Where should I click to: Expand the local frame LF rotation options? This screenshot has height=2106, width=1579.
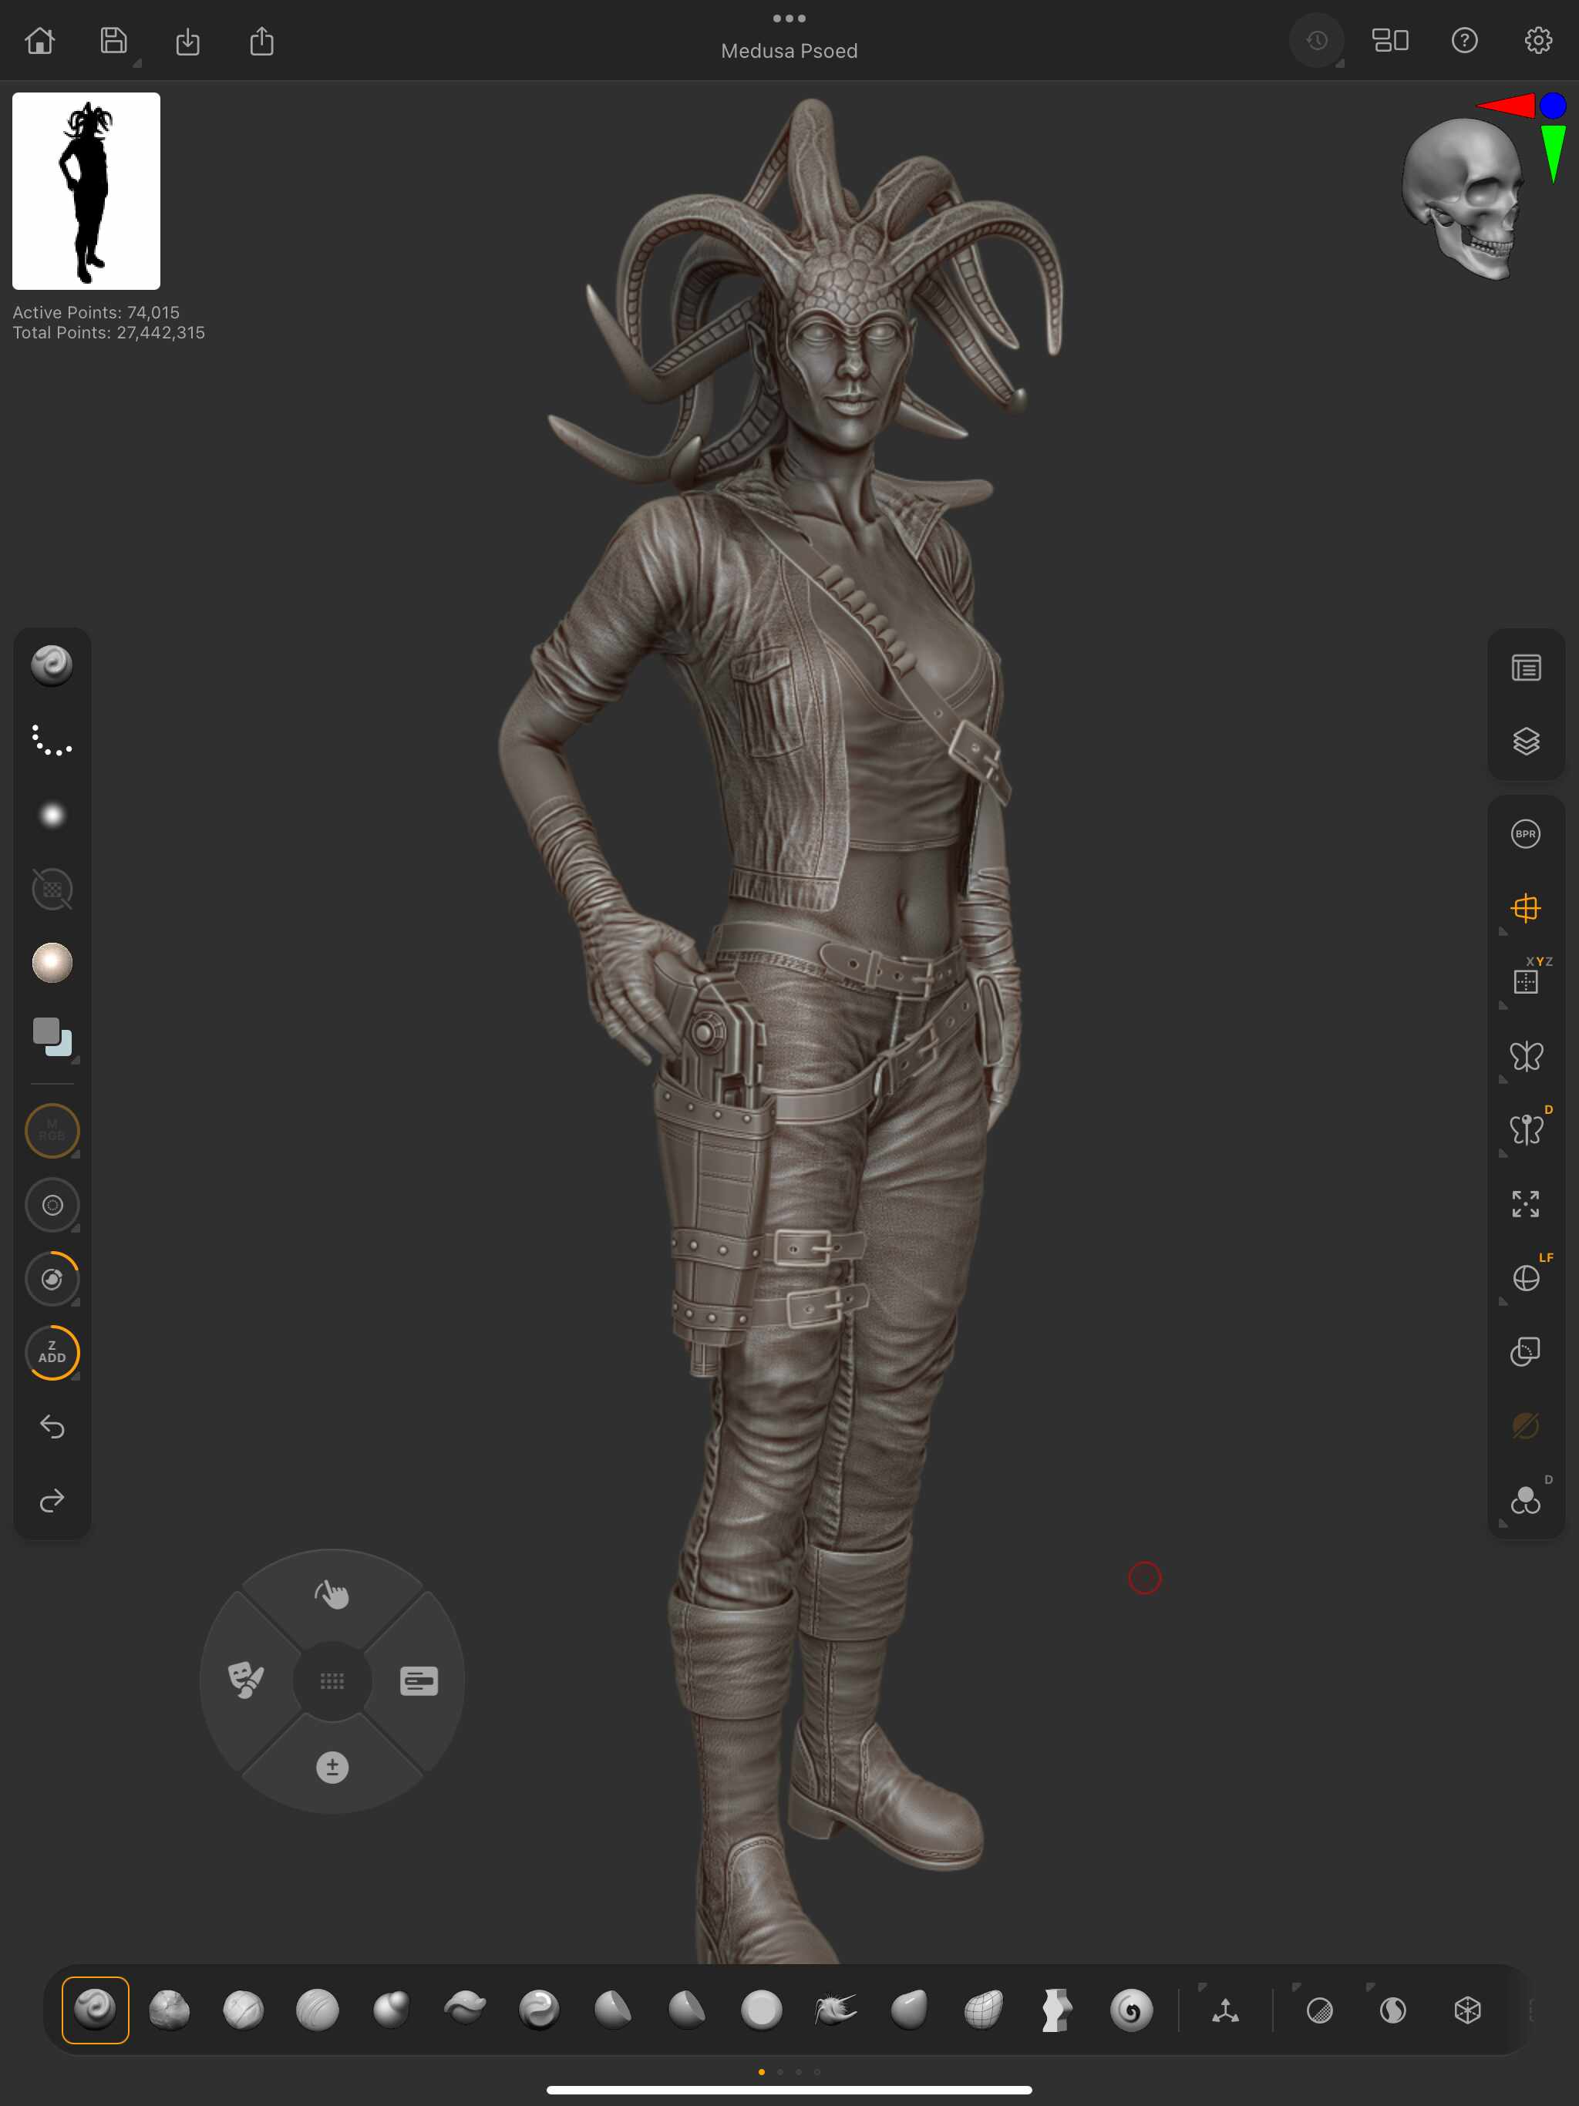(1503, 1301)
